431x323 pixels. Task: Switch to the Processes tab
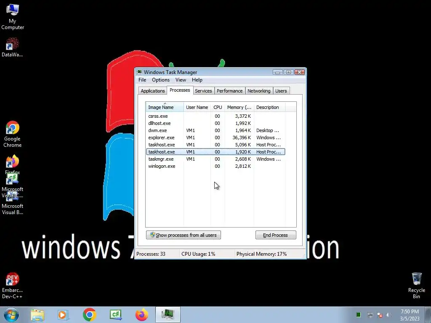(180, 90)
